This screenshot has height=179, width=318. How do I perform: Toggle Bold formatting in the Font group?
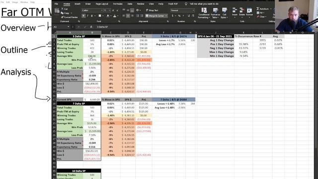pyautogui.click(x=83, y=16)
